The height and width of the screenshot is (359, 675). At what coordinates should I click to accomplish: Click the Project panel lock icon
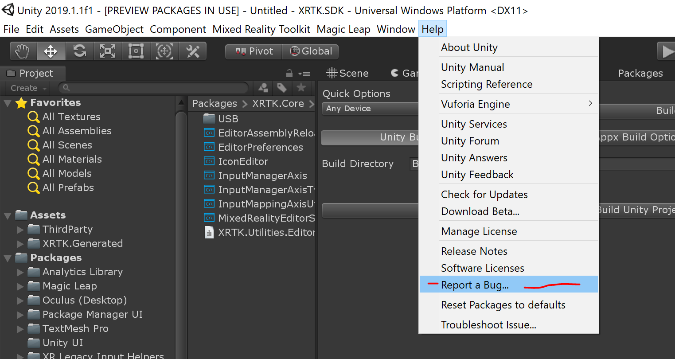pos(289,73)
